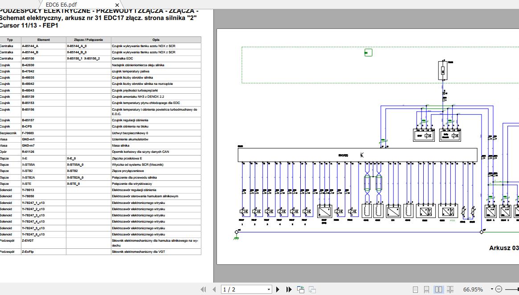The height and width of the screenshot is (295, 519).
Task: Click the 66.95% zoom value
Action: 473,289
